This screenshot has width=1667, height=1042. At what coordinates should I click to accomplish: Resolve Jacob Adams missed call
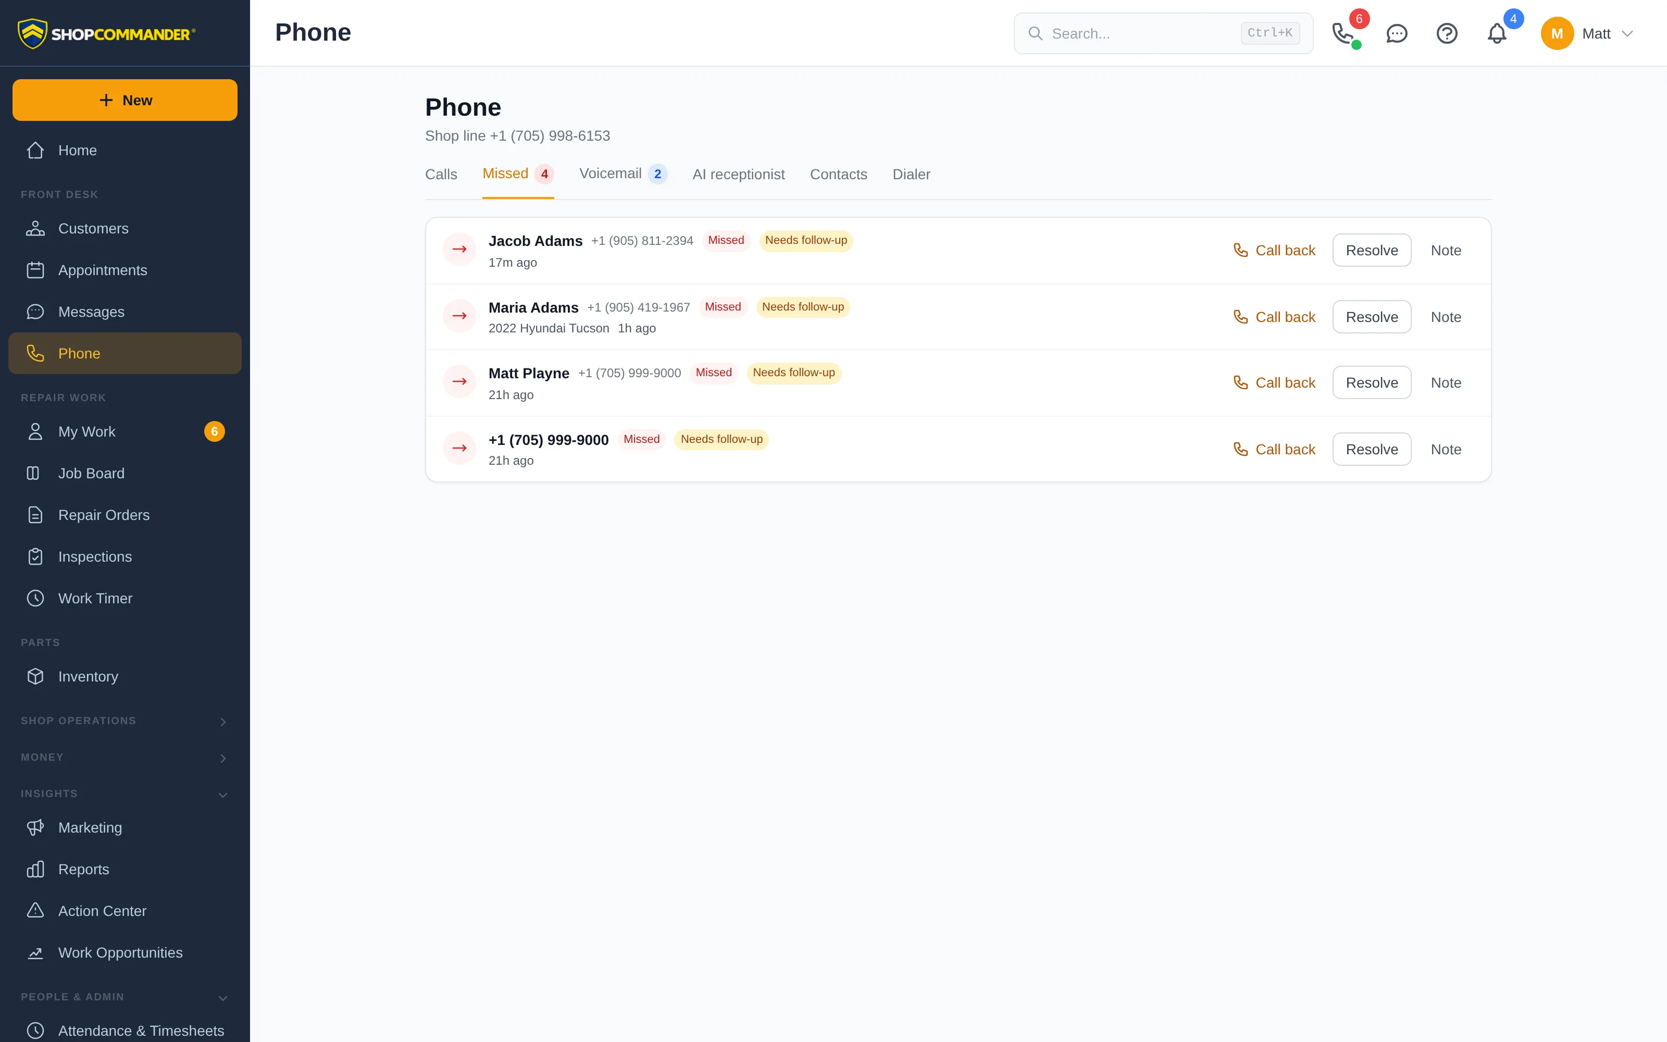coord(1372,250)
